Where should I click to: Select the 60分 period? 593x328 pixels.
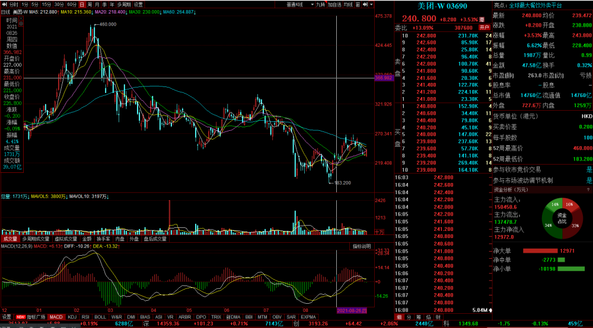point(72,5)
